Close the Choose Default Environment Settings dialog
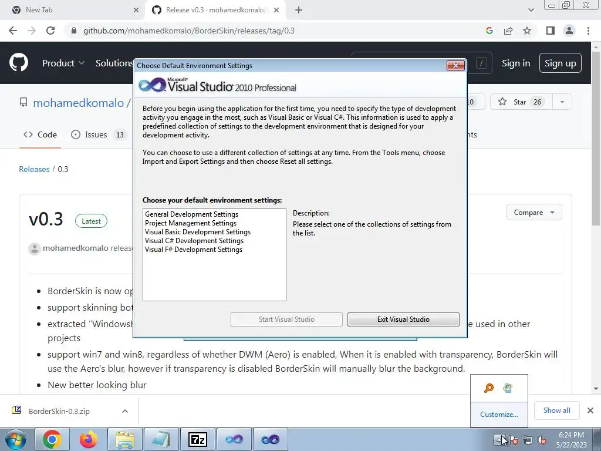The image size is (601, 451). coord(455,66)
